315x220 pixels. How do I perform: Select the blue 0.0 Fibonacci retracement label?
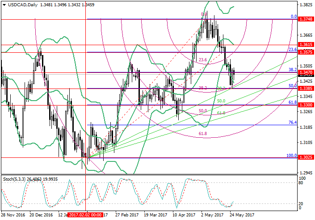point(294,17)
